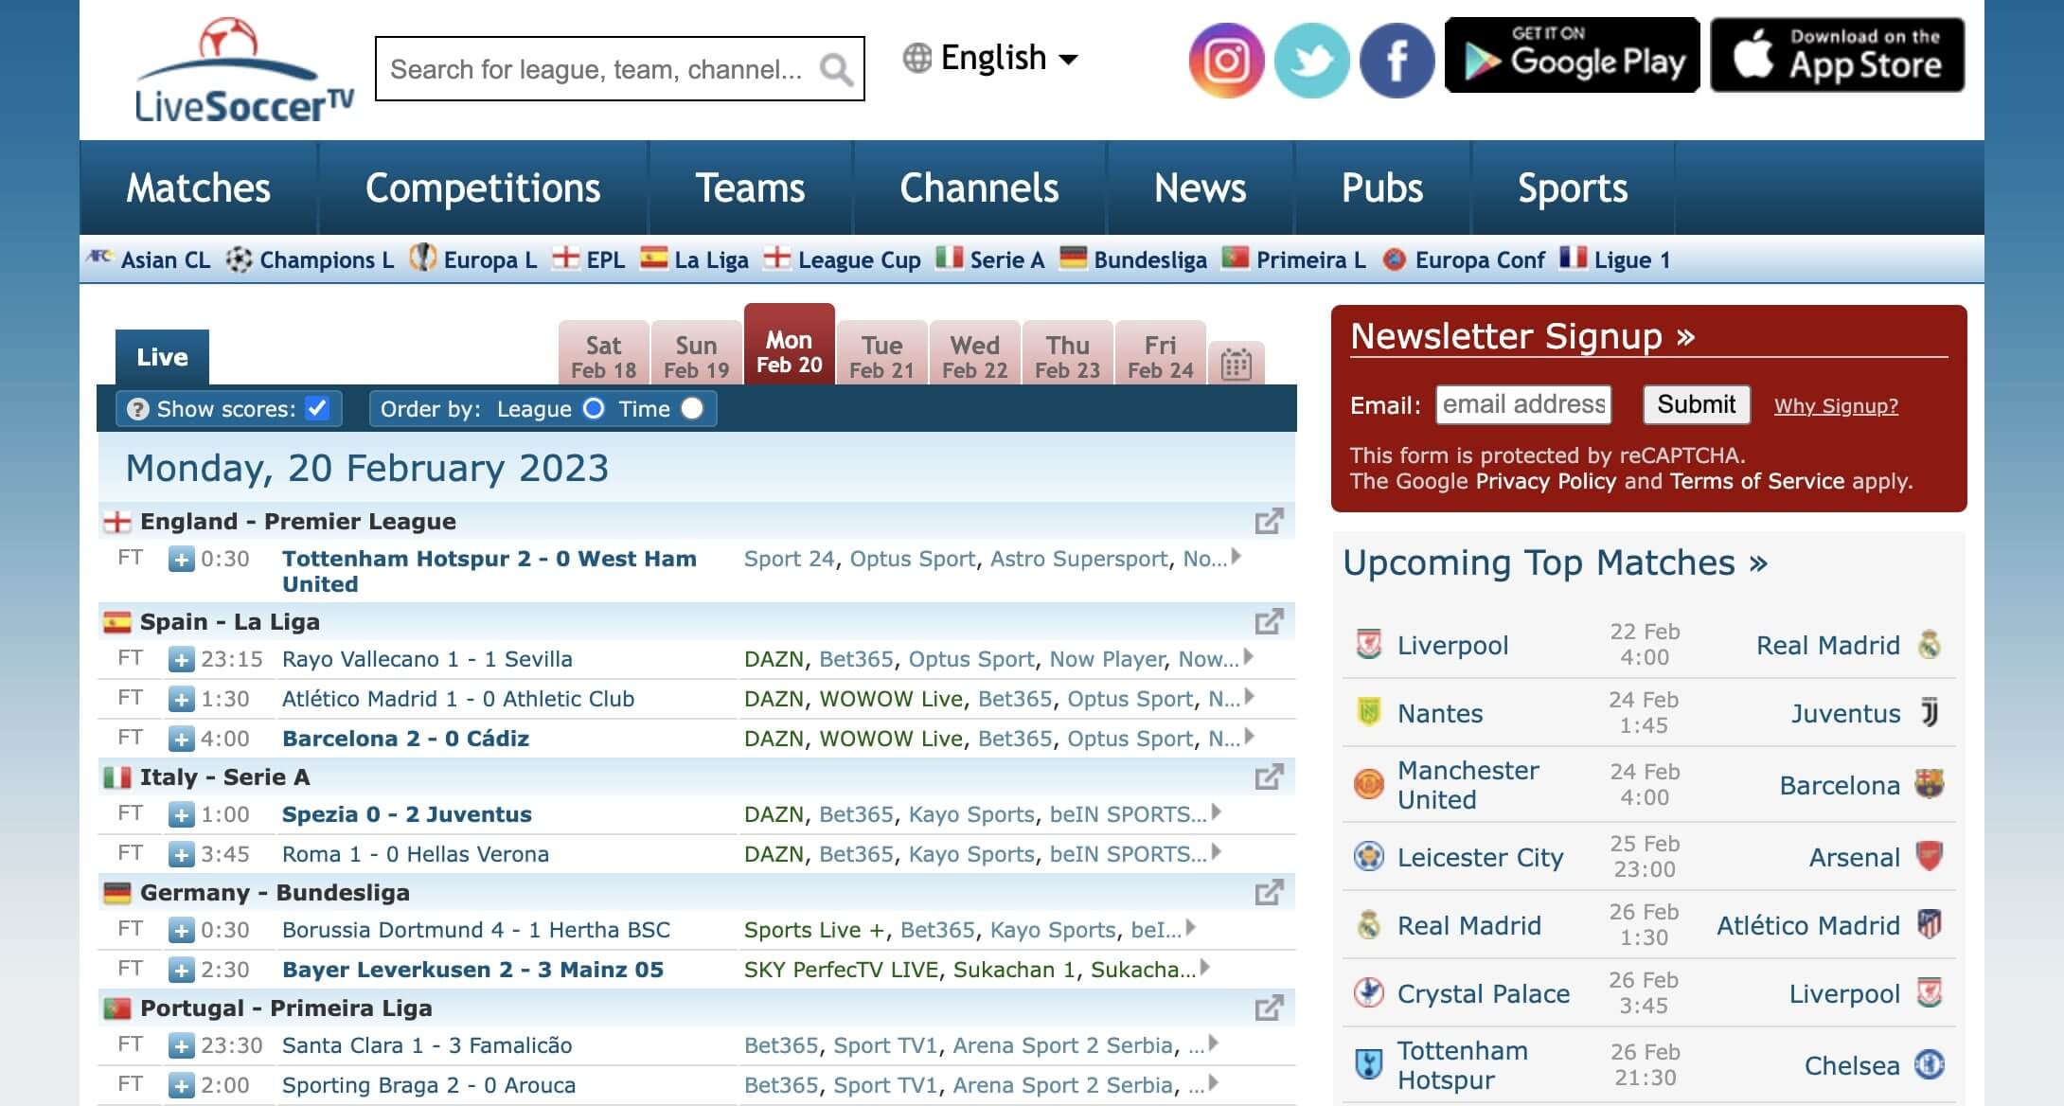
Task: Open the Premier League external link icon
Action: click(x=1269, y=522)
